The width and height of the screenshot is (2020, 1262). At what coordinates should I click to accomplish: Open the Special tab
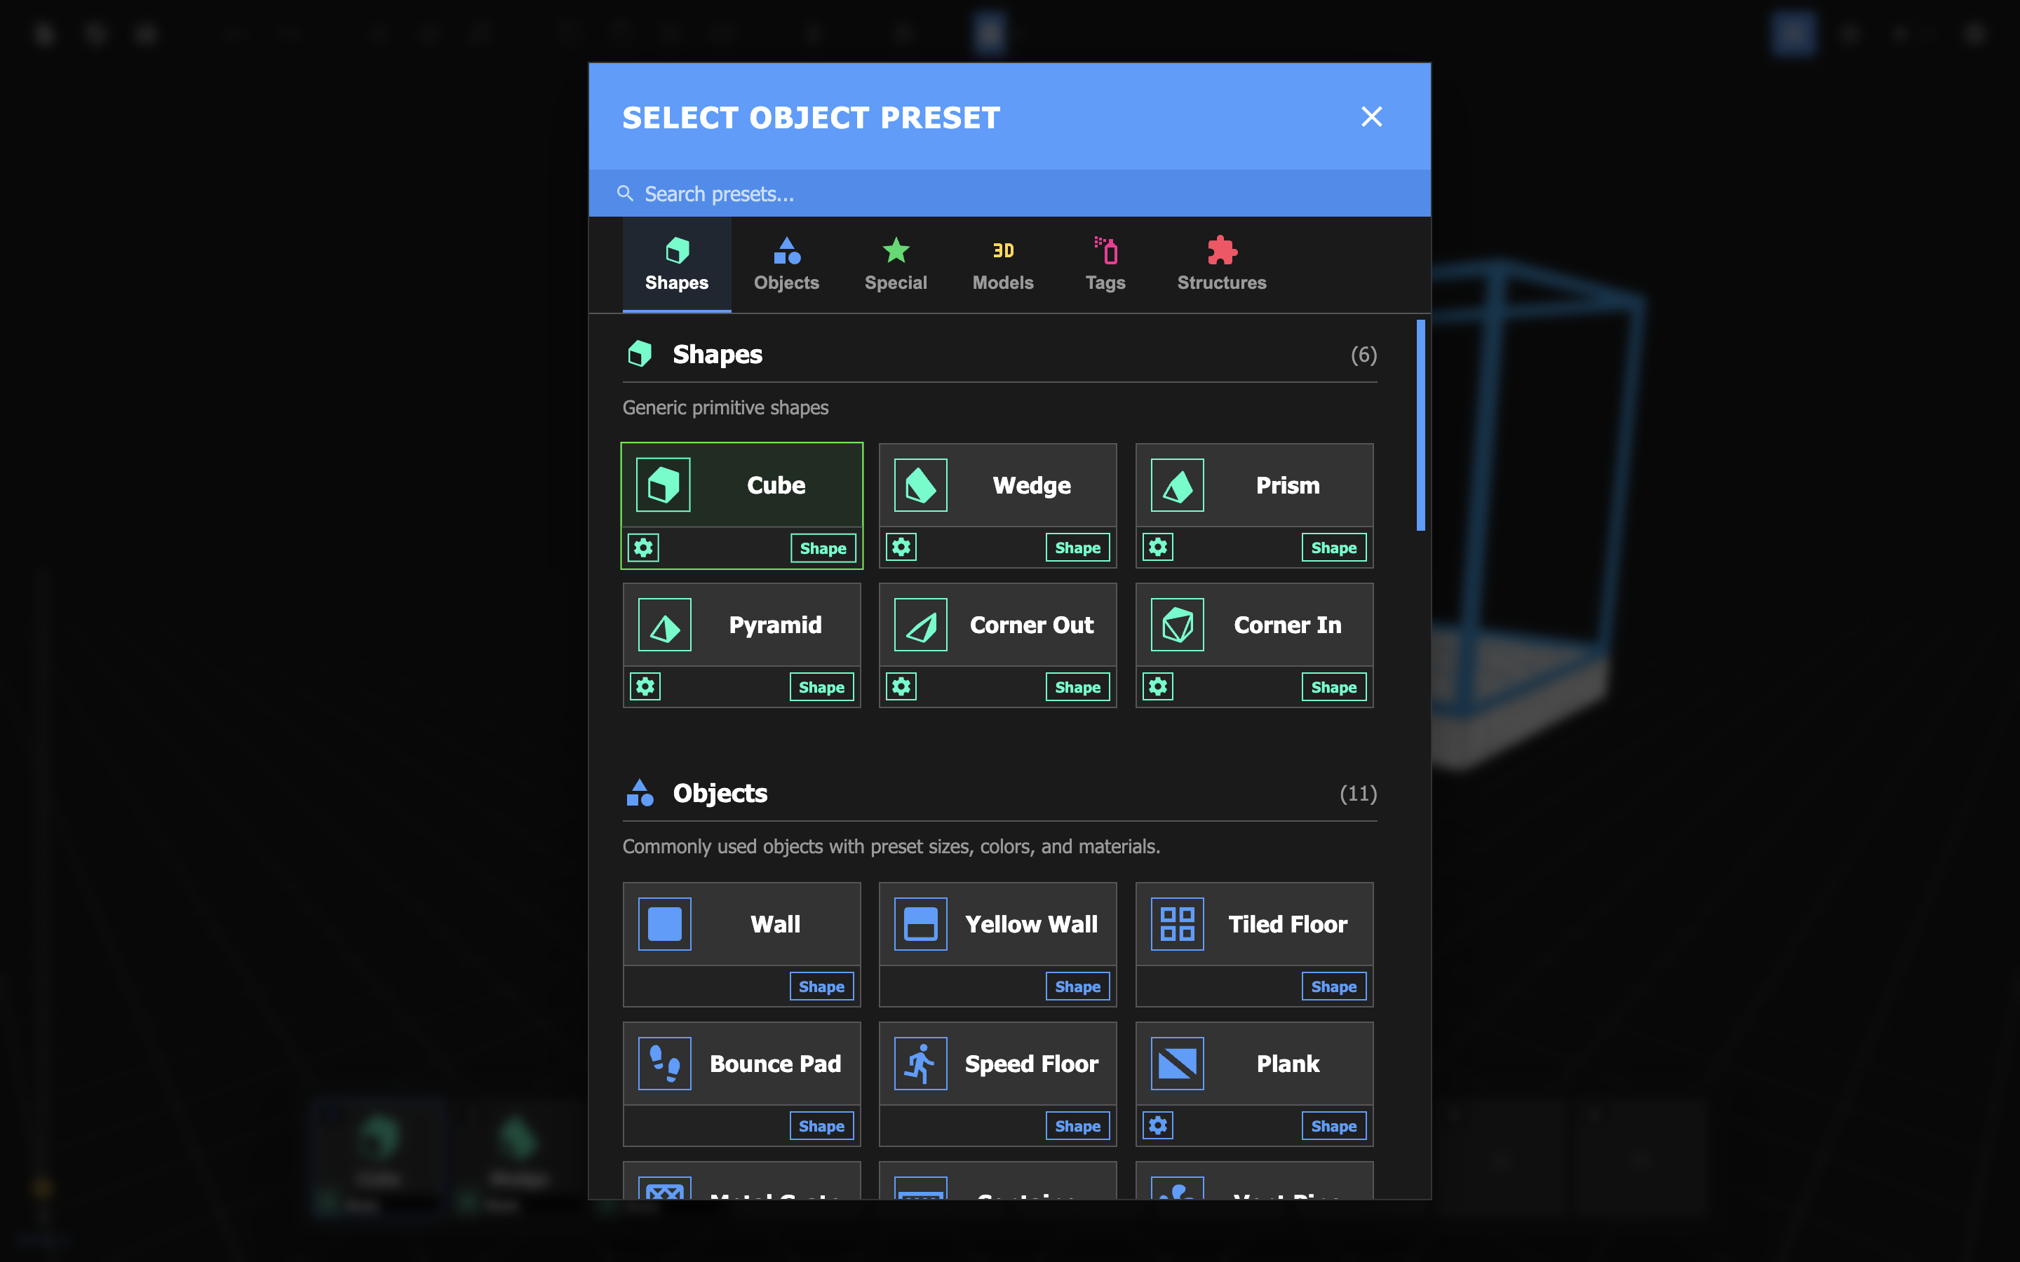click(x=896, y=264)
